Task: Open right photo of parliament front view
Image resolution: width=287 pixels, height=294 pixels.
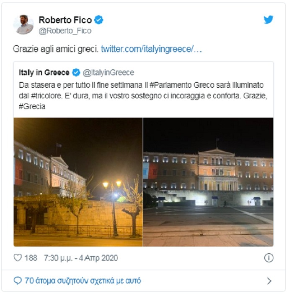Action: [x=208, y=182]
